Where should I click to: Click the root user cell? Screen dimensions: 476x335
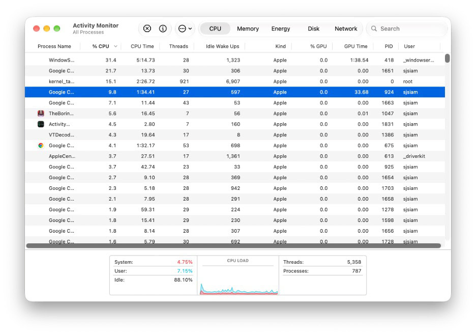click(x=408, y=81)
